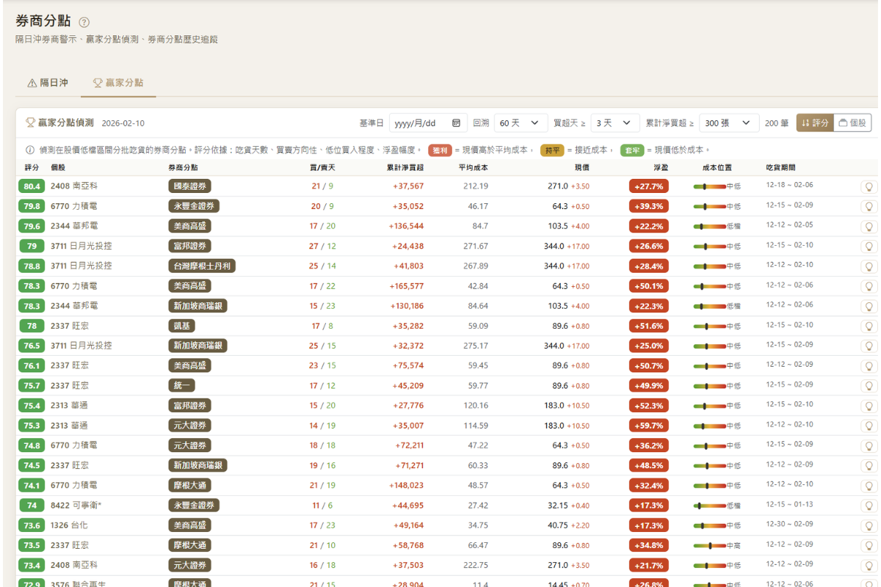Screen dimensions: 881x587
Task: Switch view to 個股 grouping mode
Action: coord(852,123)
